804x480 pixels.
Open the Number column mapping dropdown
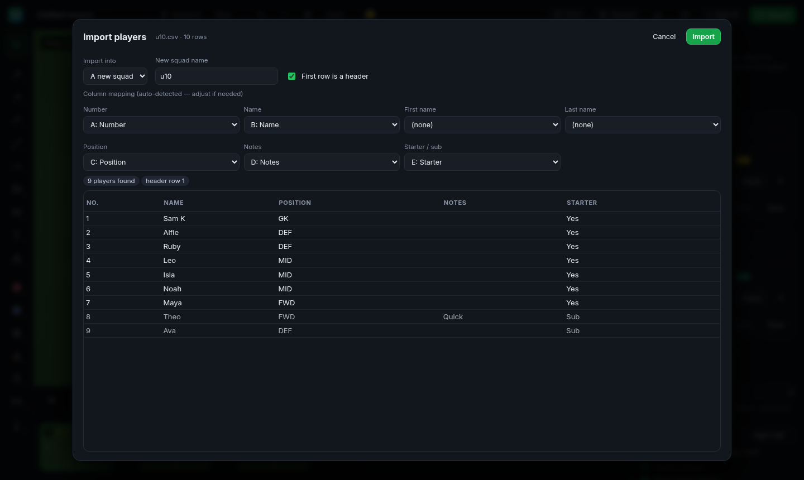pos(161,125)
